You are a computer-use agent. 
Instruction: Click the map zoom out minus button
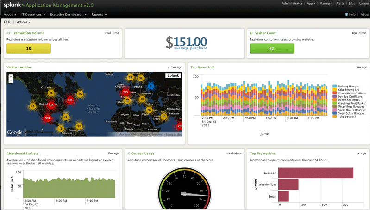tap(11, 81)
